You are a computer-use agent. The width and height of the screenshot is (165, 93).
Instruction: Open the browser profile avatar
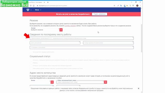pyautogui.click(x=137, y=6)
